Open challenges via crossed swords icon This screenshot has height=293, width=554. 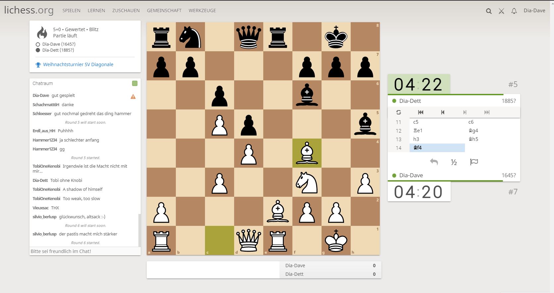(501, 11)
